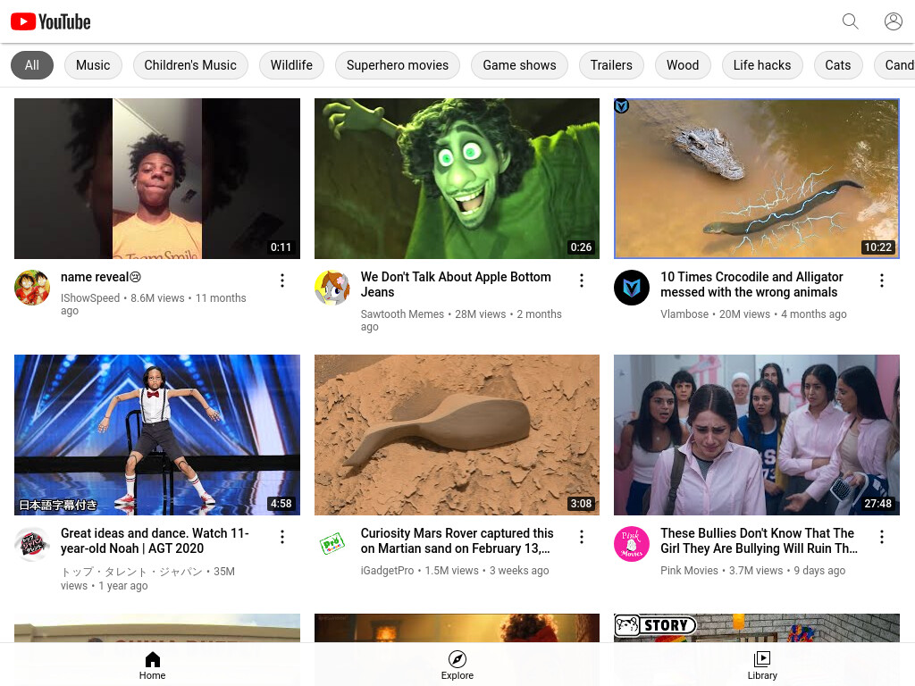Open more options for AGT 2020 Noah video
The height and width of the screenshot is (686, 915).
[x=282, y=537]
